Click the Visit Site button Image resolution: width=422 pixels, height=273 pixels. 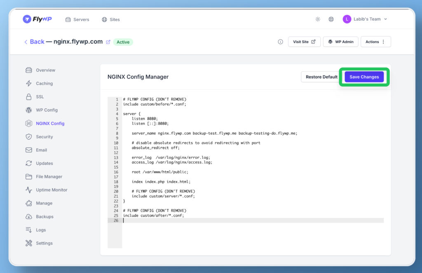(x=304, y=42)
